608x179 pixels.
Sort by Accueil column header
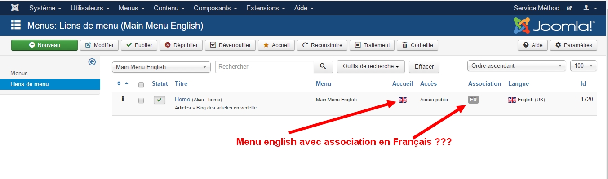click(x=403, y=83)
